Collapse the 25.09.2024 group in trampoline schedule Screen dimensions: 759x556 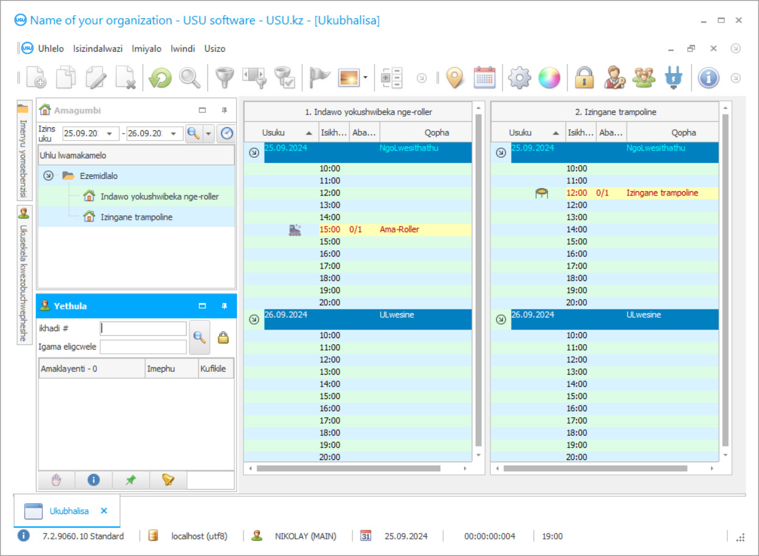501,153
